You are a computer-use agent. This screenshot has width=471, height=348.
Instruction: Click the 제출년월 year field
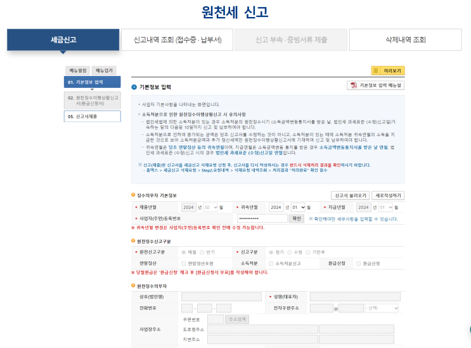[x=188, y=207]
